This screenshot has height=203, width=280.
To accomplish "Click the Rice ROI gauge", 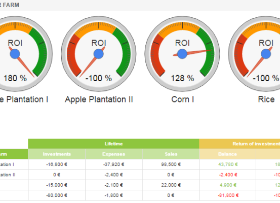I will point(254,54).
